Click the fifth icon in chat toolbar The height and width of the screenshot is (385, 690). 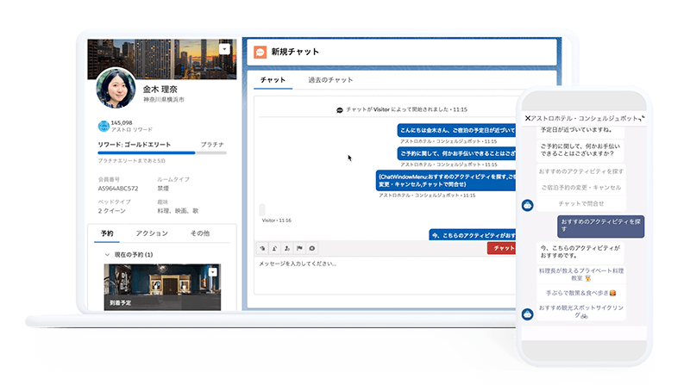click(x=311, y=248)
